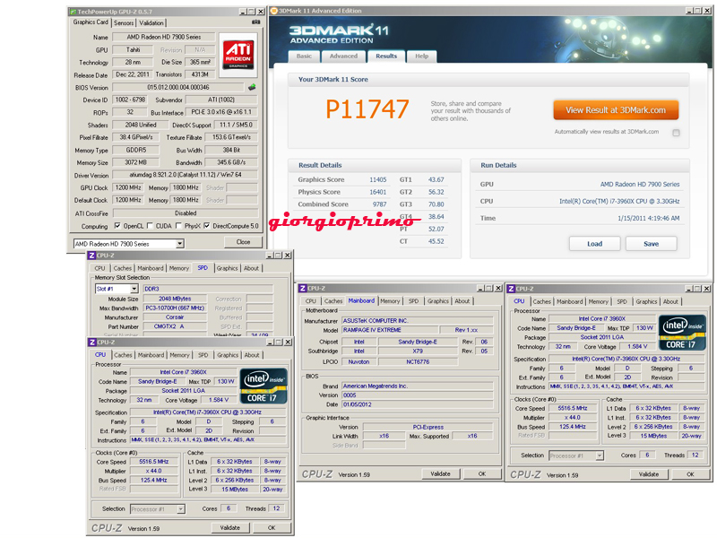Click Validate in CPU-Z window overlapping SPD window

(x=230, y=527)
